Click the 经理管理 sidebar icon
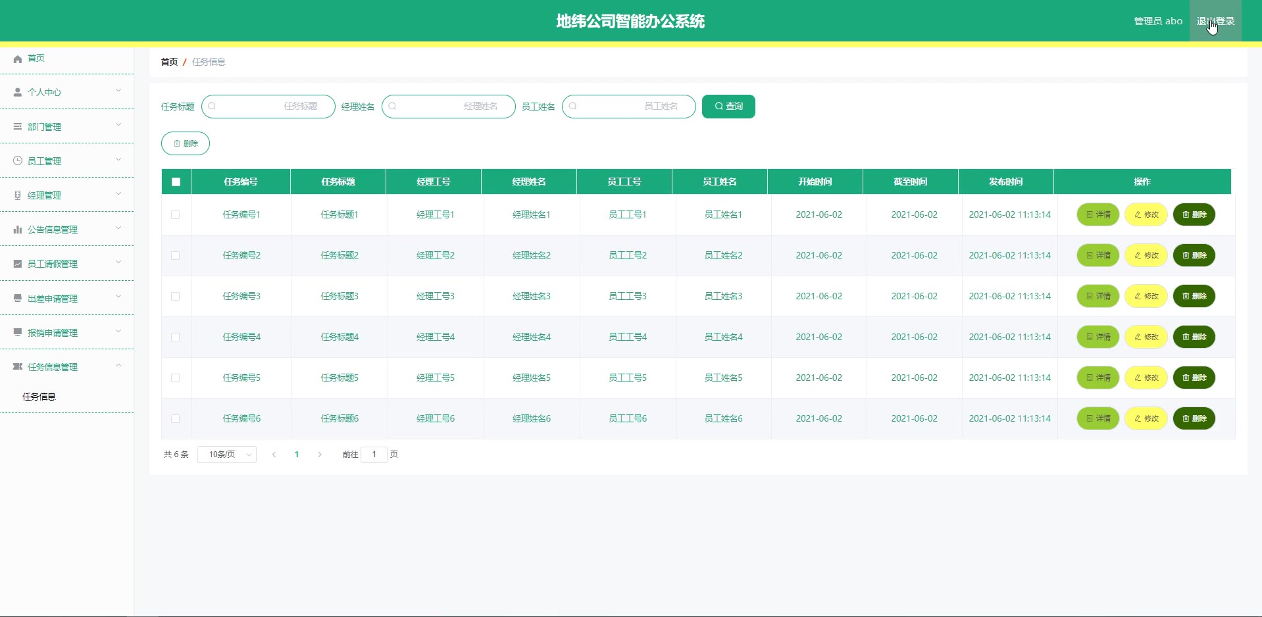This screenshot has width=1262, height=617. pyautogui.click(x=18, y=195)
